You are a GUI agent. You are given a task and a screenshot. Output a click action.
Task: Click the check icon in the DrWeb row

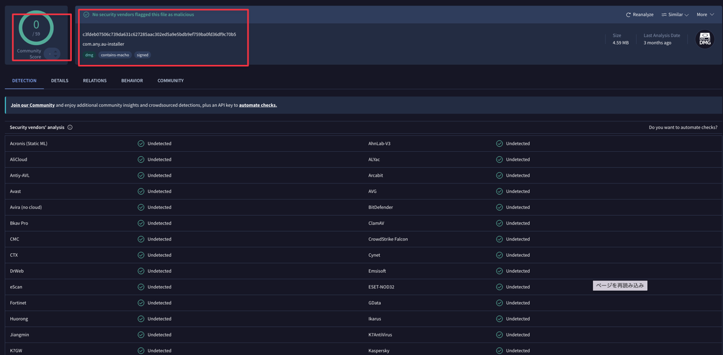coord(141,271)
